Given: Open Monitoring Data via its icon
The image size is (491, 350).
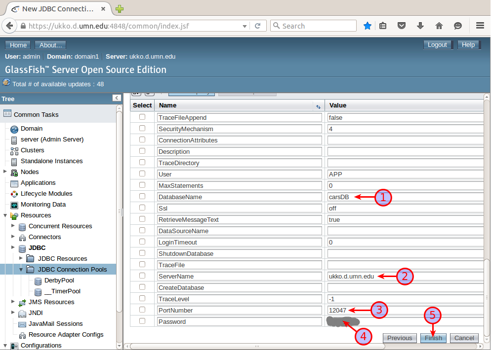Looking at the screenshot, I should [x=13, y=205].
